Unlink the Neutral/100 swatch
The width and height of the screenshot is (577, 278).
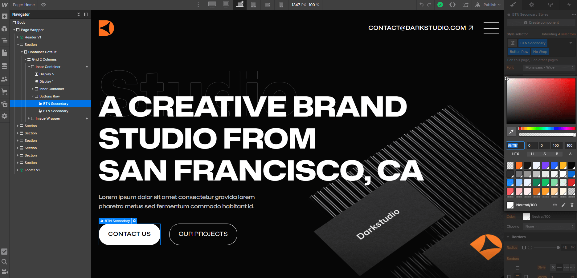[555, 205]
